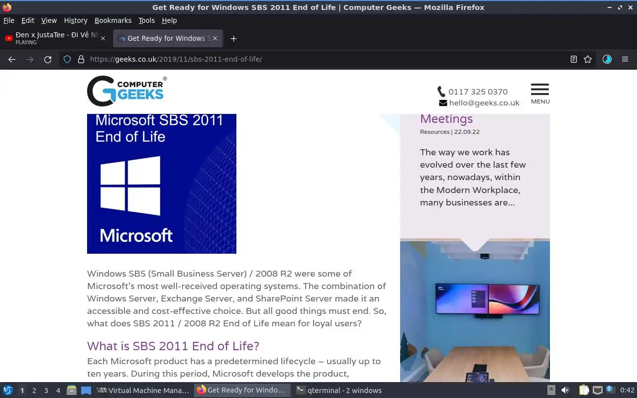This screenshot has height=398, width=637.
Task: Click the Resources category link
Action: tap(434, 132)
